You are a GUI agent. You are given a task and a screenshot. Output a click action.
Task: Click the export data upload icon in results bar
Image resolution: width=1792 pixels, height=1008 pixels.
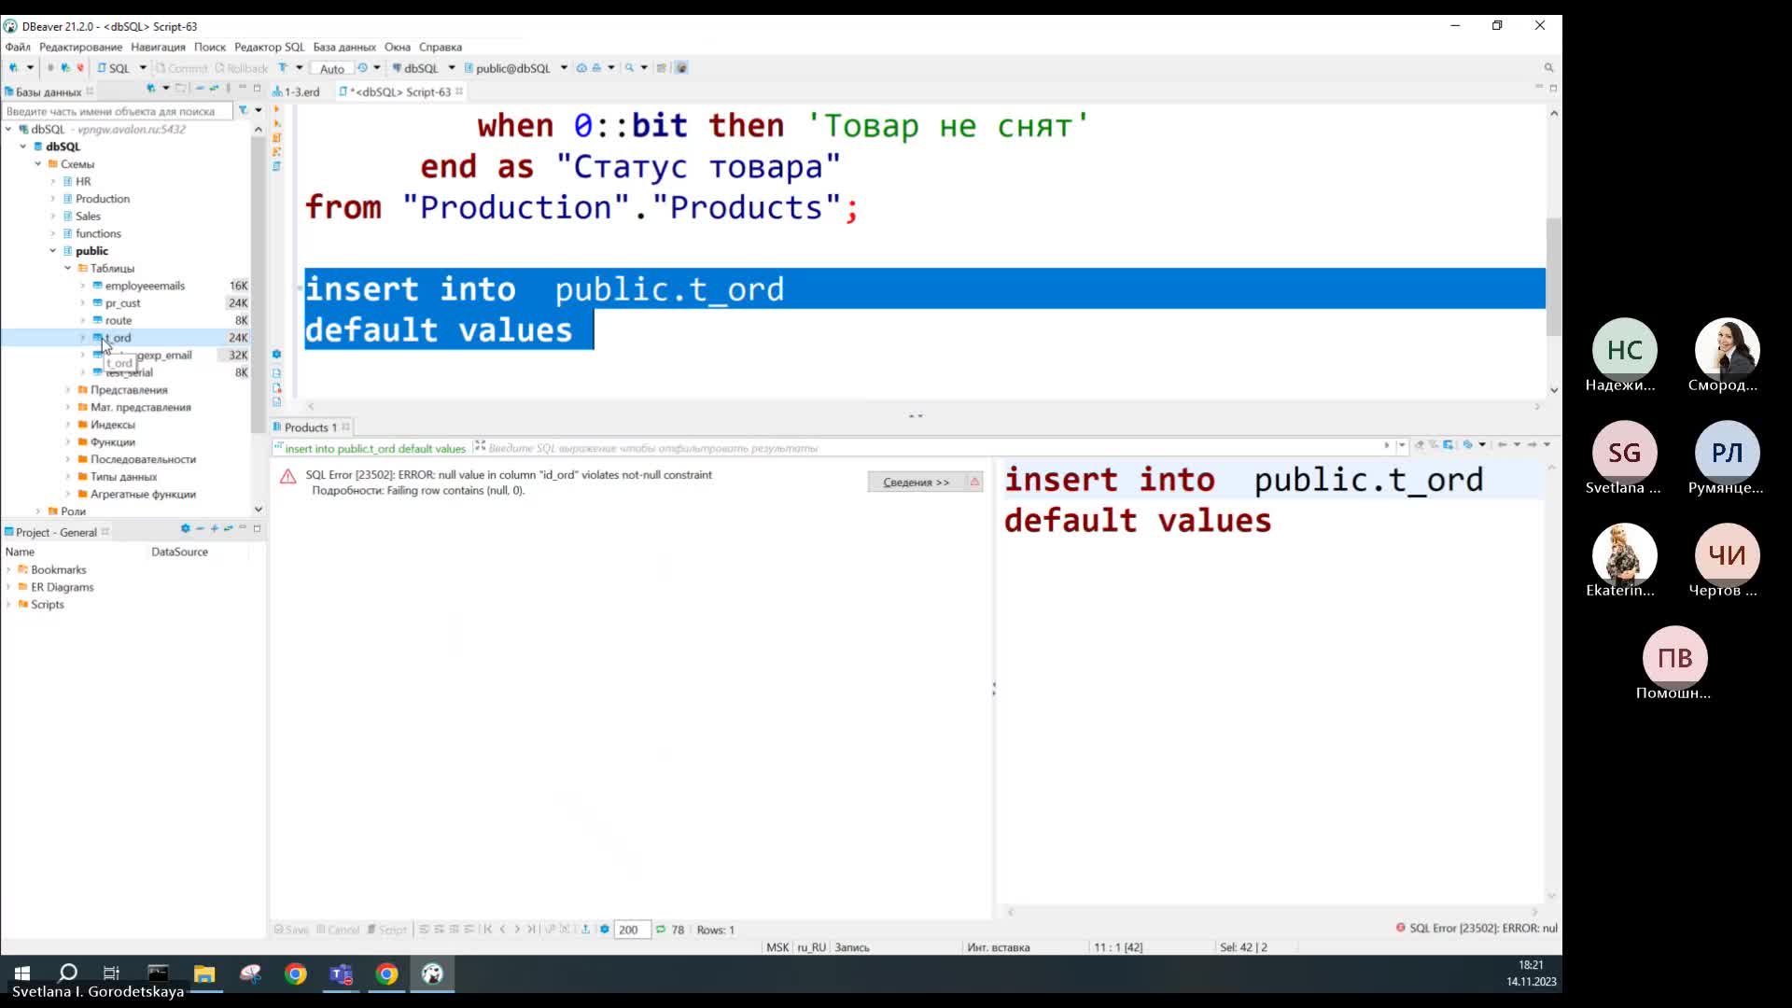585,930
